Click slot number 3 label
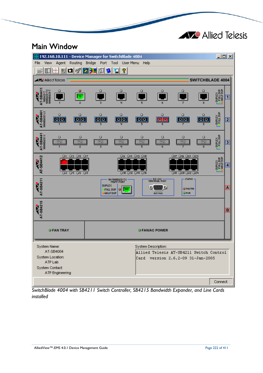 227,142
